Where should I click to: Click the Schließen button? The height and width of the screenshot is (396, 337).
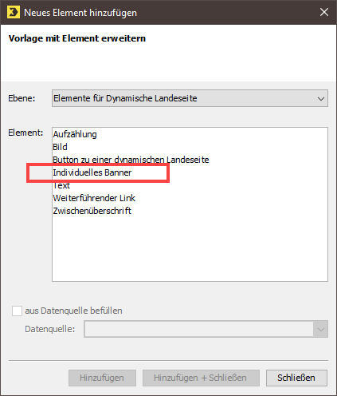click(x=296, y=378)
